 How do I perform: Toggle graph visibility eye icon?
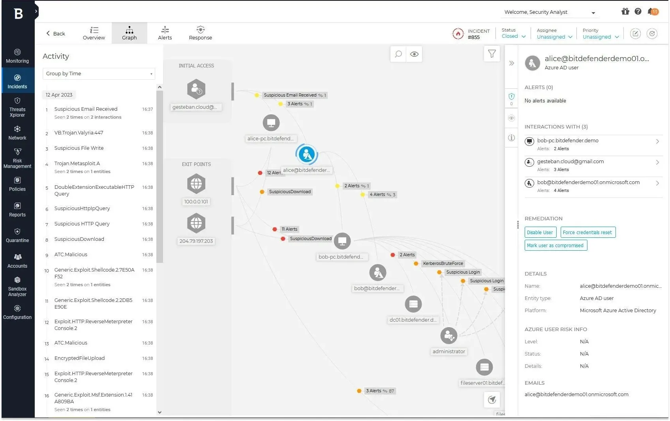click(x=414, y=54)
